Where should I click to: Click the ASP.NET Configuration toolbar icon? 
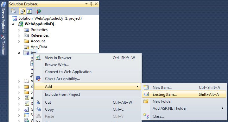pos(39,11)
